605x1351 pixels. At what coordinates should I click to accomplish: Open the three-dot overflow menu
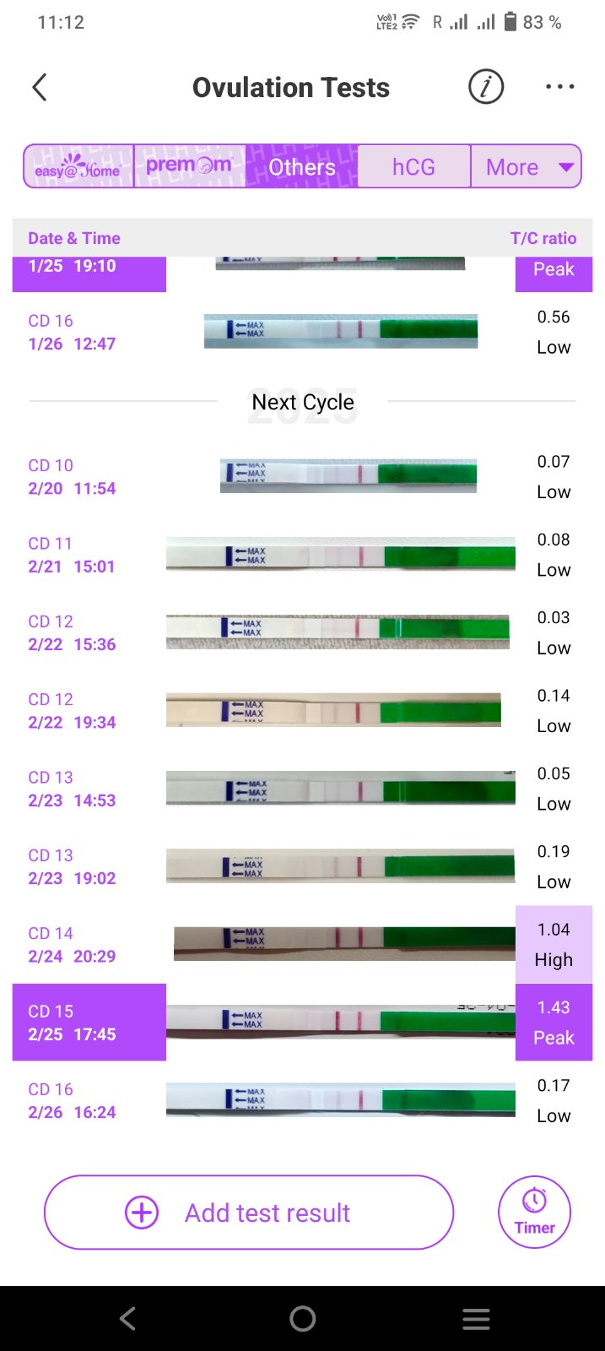tap(559, 87)
